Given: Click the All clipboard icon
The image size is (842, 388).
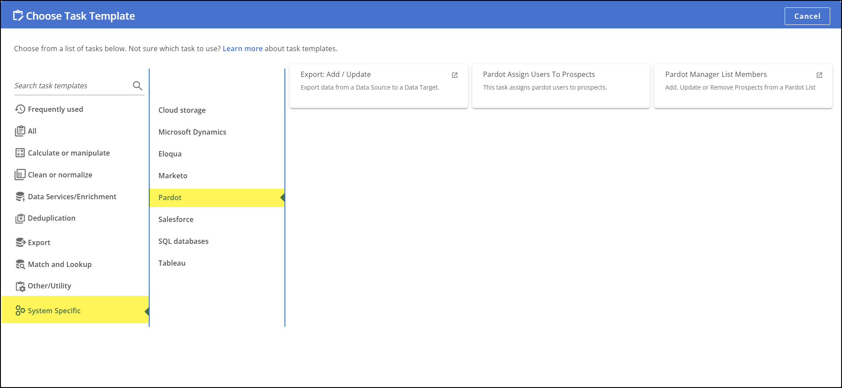Looking at the screenshot, I should click(x=20, y=131).
